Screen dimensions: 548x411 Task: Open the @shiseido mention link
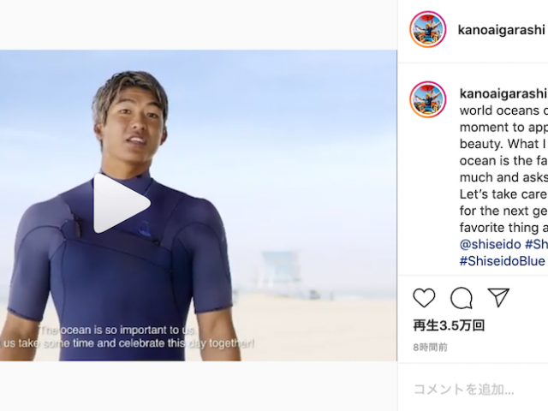point(490,244)
